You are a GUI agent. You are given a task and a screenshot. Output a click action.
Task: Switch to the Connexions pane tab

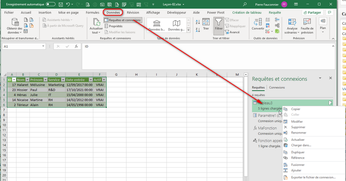(x=277, y=88)
